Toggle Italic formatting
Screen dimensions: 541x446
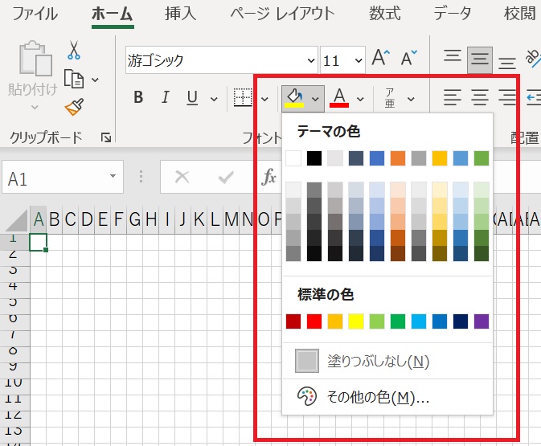tap(166, 97)
